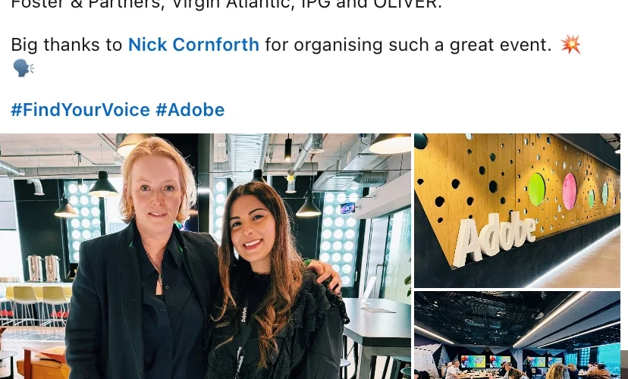Screen dimensions: 628x379
Task: Open the photo of two women posing
Action: (205, 256)
